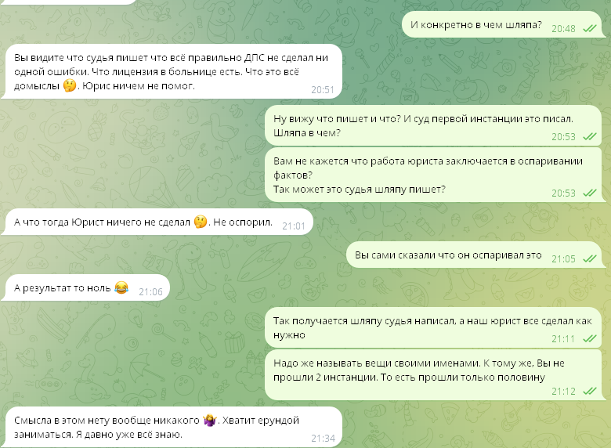Click the read checkmarks on the 21:11 message
Screen dimensions: 611x448
coord(590,338)
